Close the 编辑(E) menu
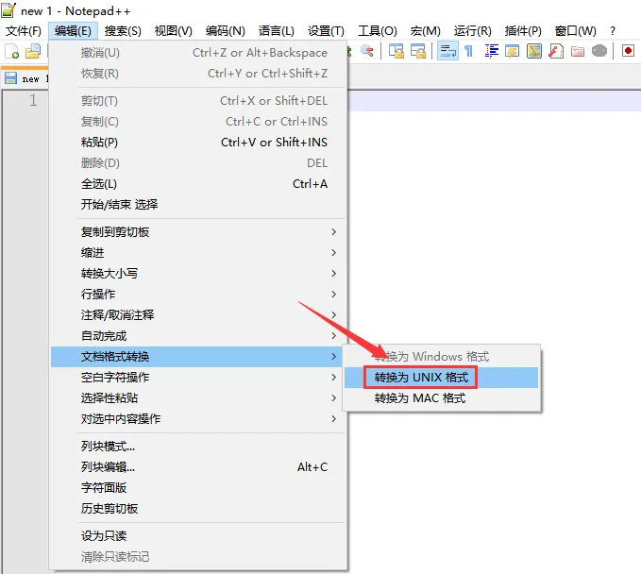The image size is (641, 574). click(x=73, y=31)
